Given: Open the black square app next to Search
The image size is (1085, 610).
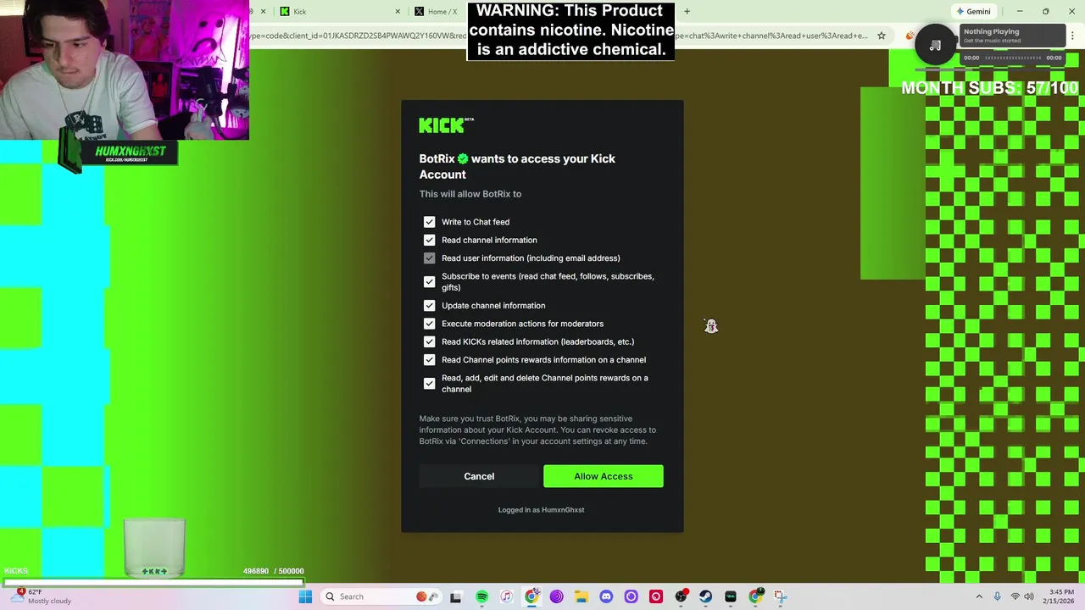Looking at the screenshot, I should click(x=455, y=596).
